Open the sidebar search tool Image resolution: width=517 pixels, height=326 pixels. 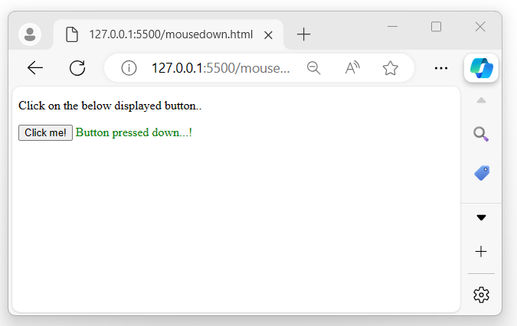[481, 135]
